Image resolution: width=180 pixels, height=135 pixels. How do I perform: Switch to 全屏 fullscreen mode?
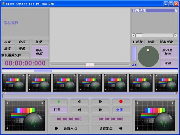click(x=121, y=110)
